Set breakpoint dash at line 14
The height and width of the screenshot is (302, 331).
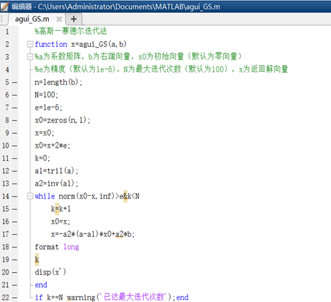pos(14,197)
